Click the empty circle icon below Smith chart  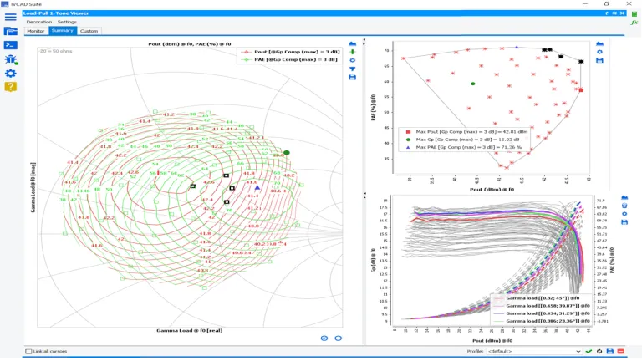pos(339,338)
